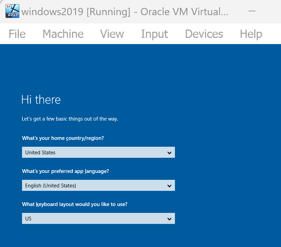Open the View menu
This screenshot has height=247, width=281.
click(112, 34)
